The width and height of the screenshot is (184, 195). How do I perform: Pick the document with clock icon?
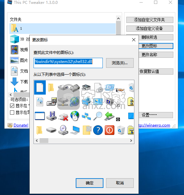(99, 87)
